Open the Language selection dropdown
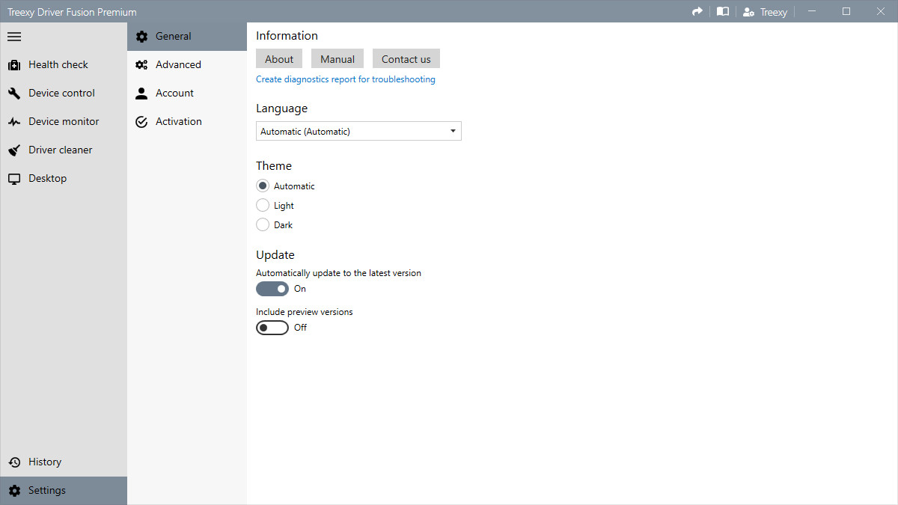 coord(358,130)
